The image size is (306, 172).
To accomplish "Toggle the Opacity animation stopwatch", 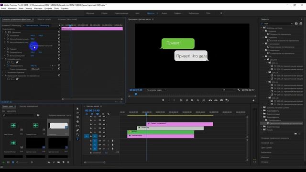I will [8, 66].
